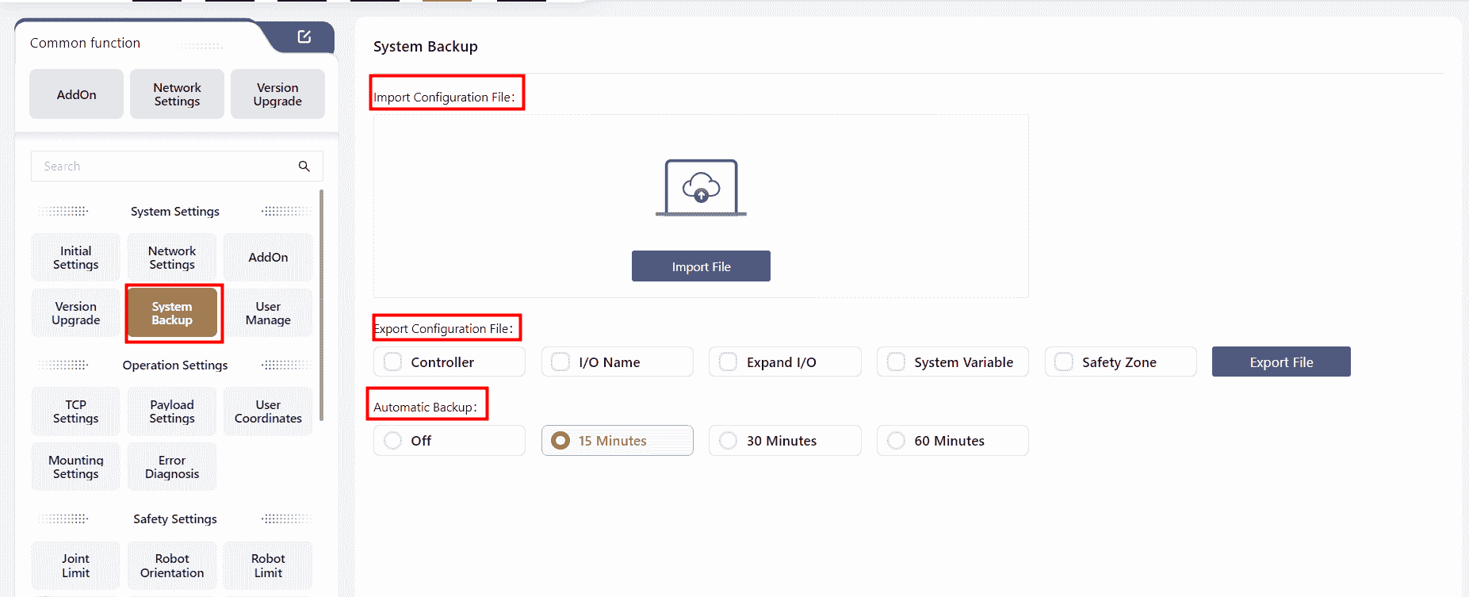This screenshot has height=597, width=1469.
Task: Check the System Variable option
Action: click(x=896, y=362)
